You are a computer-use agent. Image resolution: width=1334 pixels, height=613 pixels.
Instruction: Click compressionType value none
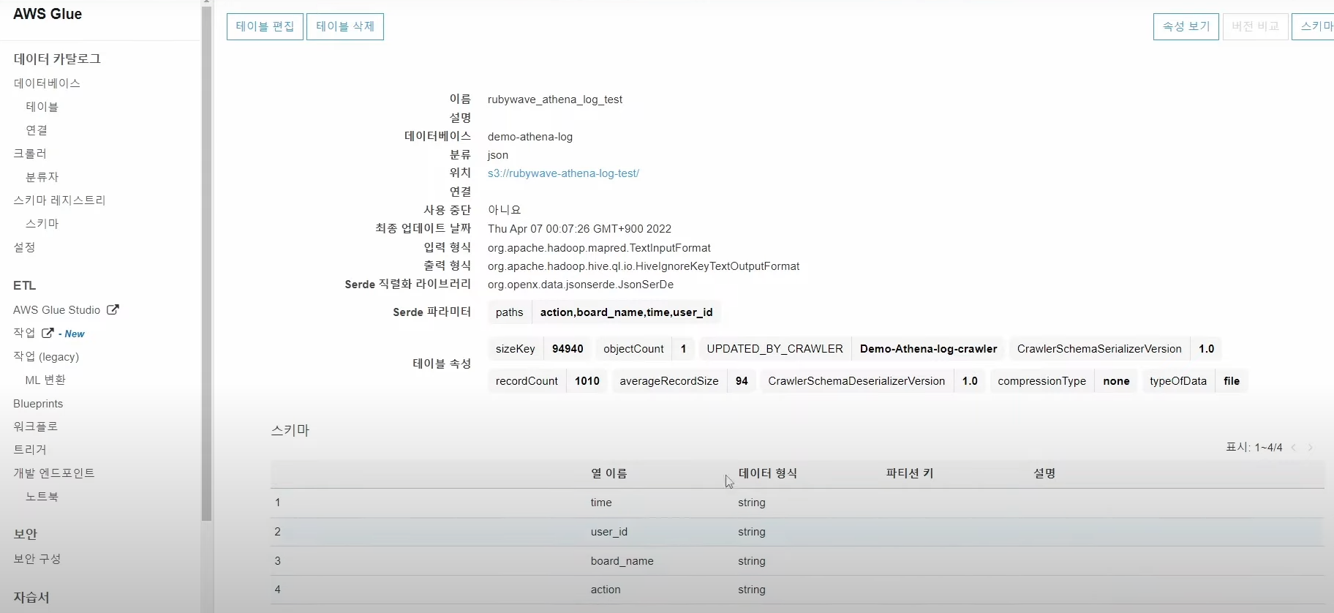click(1116, 381)
